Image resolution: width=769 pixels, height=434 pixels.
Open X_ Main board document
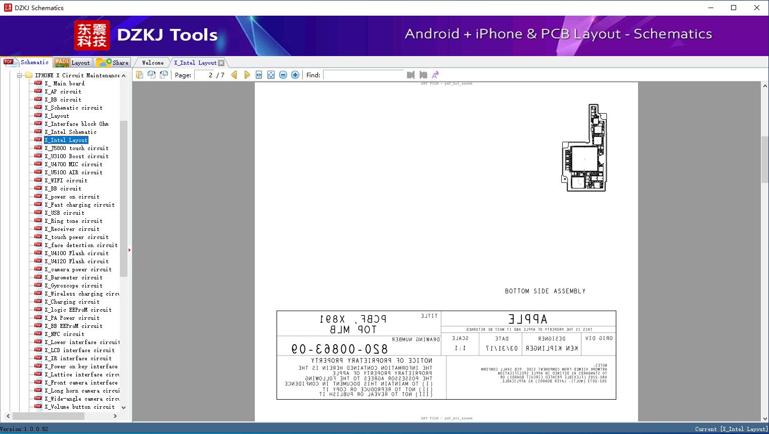(x=64, y=83)
